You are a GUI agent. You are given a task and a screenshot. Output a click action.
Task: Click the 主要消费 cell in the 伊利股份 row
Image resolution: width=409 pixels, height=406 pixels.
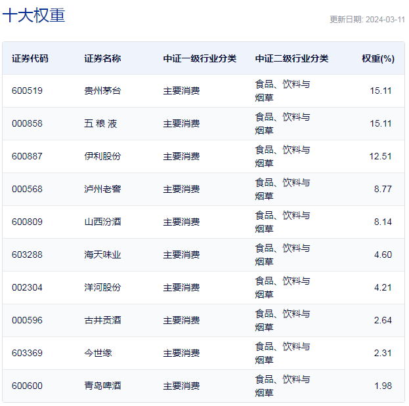coord(181,156)
